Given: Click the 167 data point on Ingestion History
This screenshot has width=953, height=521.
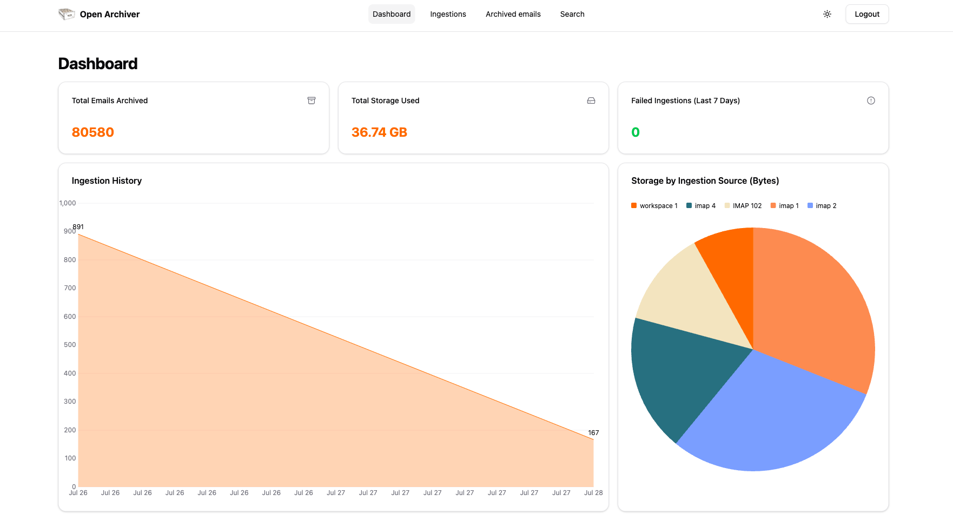Looking at the screenshot, I should 593,440.
